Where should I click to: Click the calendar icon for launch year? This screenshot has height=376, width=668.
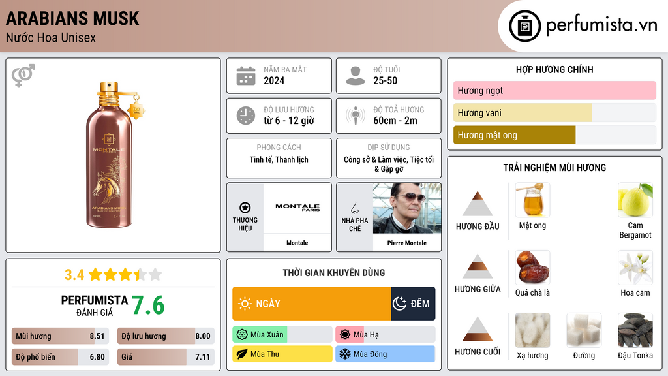click(x=245, y=76)
